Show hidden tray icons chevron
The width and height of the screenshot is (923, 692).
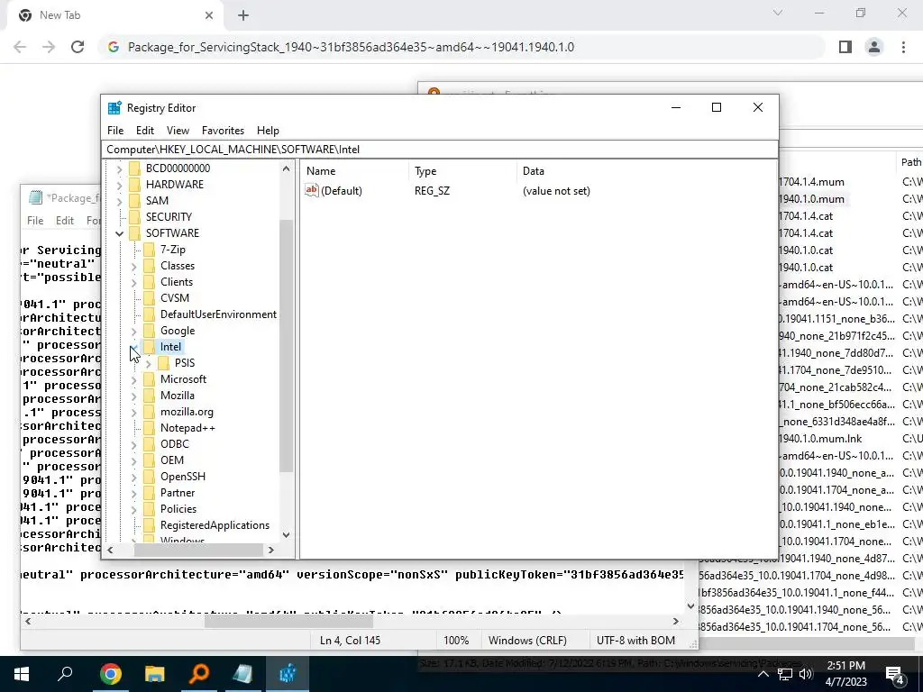coord(763,674)
